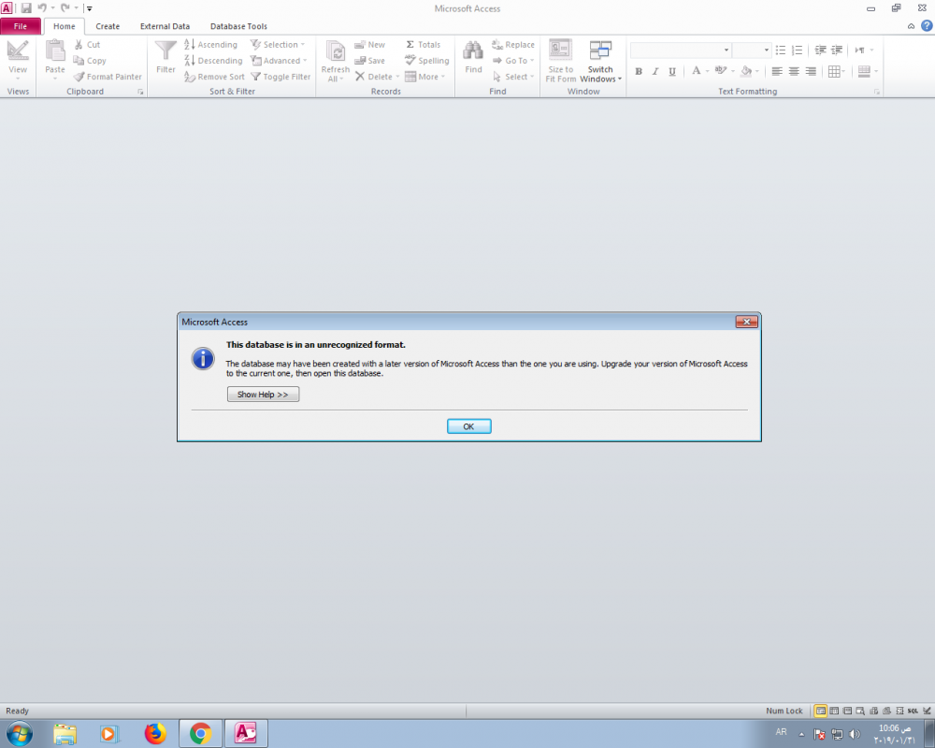Select the Format Painter brush
935x748 pixels.
[108, 77]
